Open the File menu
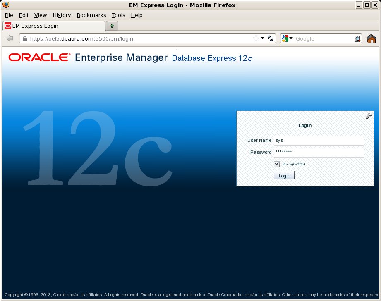Viewport: 381px width, 301px height. (x=9, y=15)
